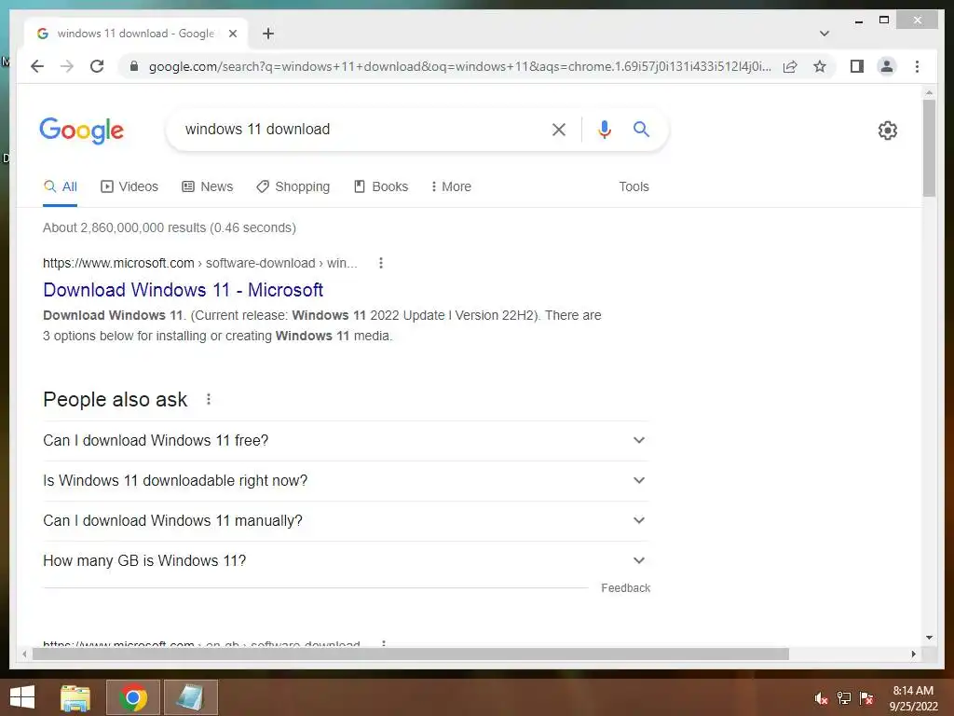
Task: Reload the page with the refresh icon
Action: 97,66
